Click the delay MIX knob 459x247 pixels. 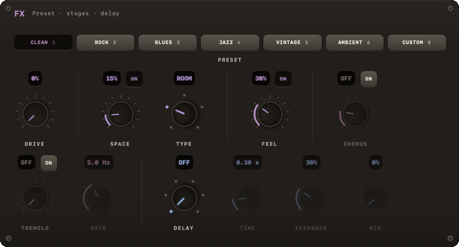[x=375, y=198]
